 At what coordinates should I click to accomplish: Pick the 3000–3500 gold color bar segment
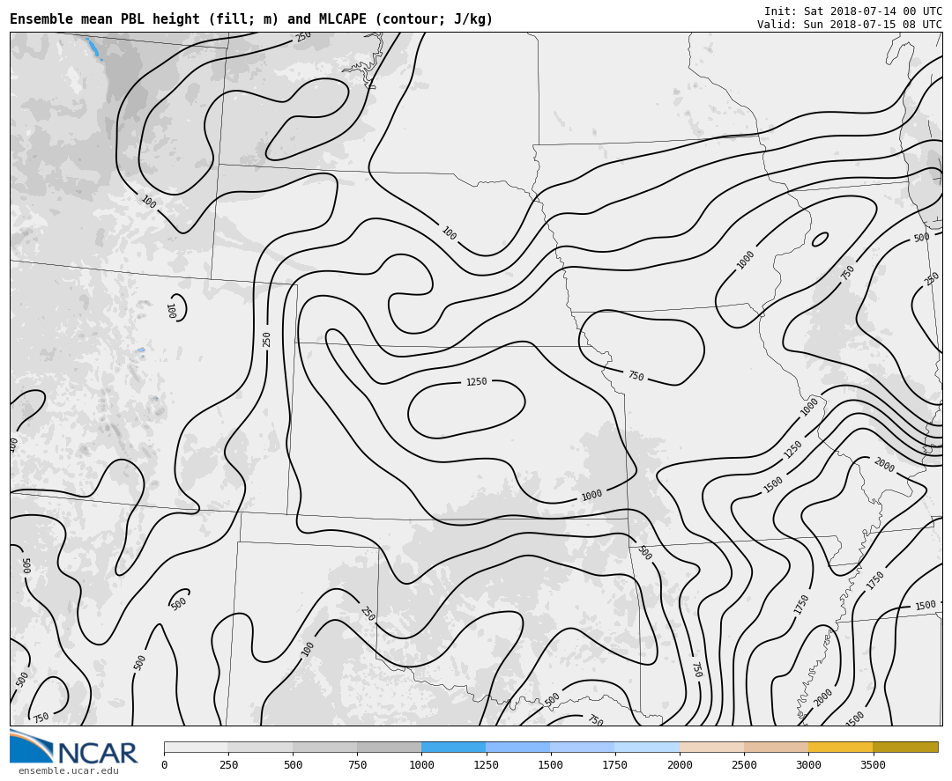pyautogui.click(x=841, y=747)
